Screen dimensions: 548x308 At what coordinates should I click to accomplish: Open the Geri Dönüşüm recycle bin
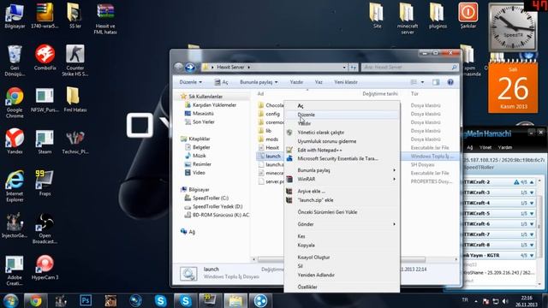click(15, 61)
